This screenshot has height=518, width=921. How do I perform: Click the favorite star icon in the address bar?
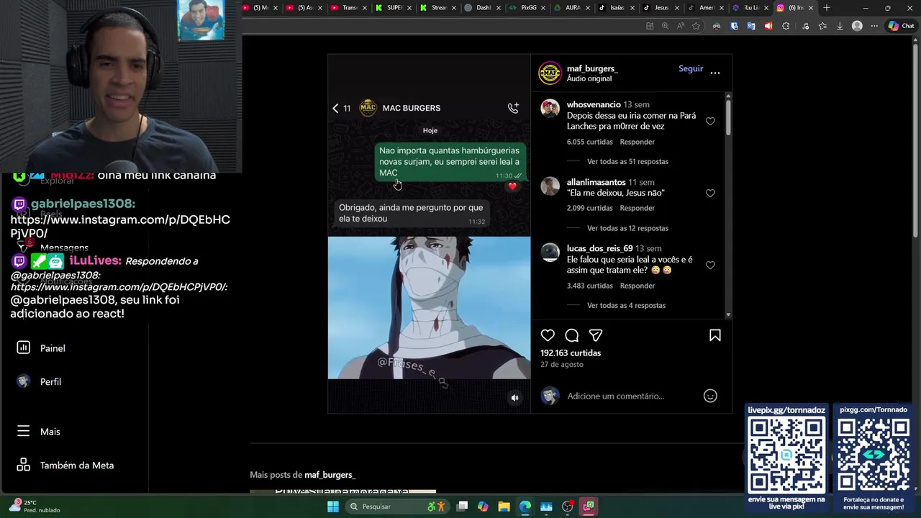tap(696, 26)
